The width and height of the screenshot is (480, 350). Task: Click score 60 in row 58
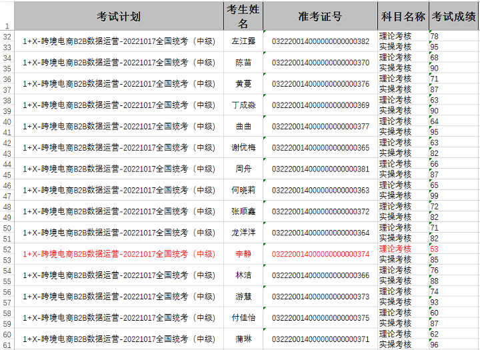pos(453,313)
